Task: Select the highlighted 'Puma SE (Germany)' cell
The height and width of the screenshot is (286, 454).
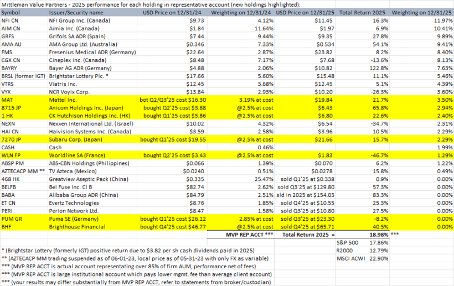Action: pos(92,219)
